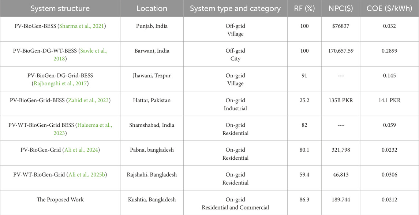Viewport: 419px width, 215px height.
Task: Open the Ali et al., 2025b citation
Action: [89, 175]
